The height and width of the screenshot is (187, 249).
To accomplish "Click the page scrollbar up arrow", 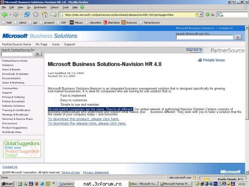I will pos(247,28).
